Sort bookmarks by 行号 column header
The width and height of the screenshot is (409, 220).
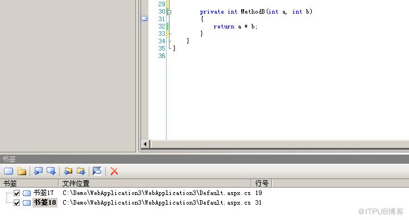(262, 183)
